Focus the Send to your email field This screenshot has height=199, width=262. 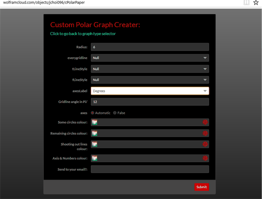coord(150,169)
